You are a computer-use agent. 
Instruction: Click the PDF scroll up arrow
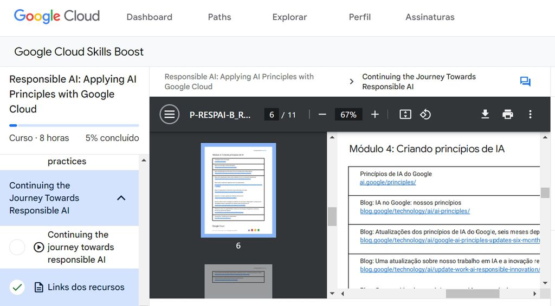[x=545, y=137]
